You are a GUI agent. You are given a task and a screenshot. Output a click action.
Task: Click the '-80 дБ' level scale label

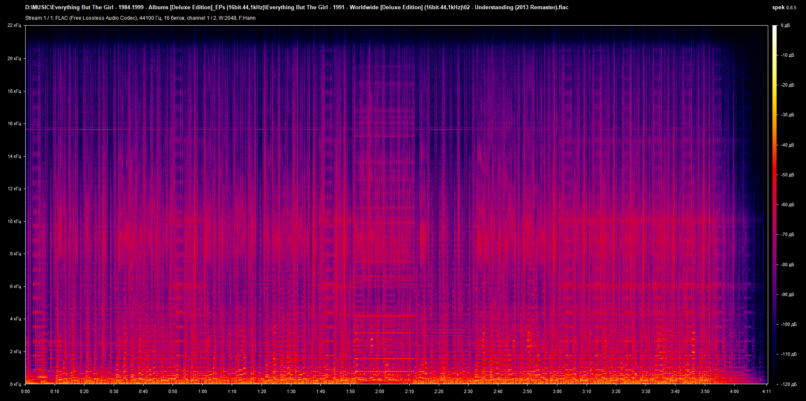point(787,265)
